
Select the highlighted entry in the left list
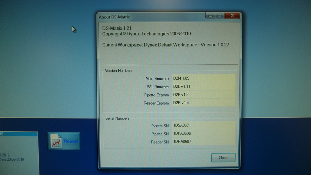pyautogui.click(x=18, y=134)
